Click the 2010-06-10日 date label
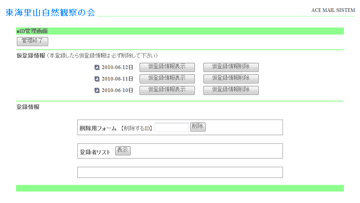 [x=117, y=90]
